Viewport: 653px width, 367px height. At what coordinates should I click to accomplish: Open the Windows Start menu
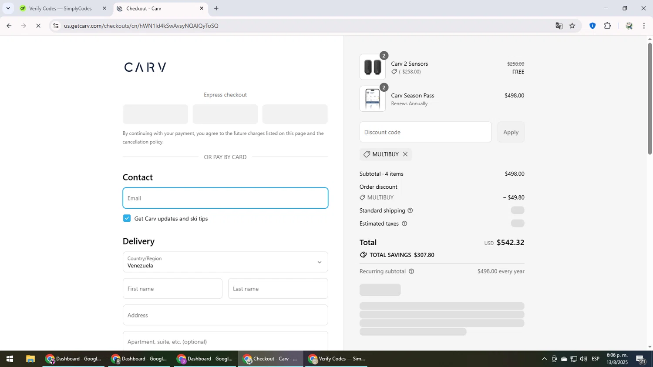[x=10, y=359]
